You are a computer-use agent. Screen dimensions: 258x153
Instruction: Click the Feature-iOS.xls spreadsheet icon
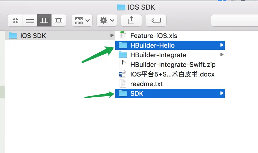tap(123, 35)
